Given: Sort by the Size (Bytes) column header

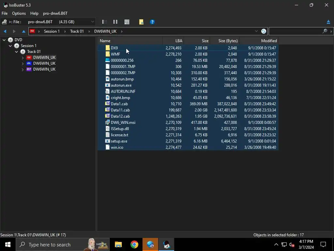Looking at the screenshot, I should point(224,41).
